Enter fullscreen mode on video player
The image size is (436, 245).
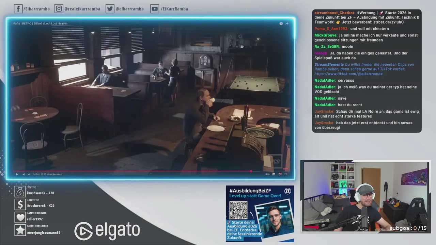click(x=285, y=174)
